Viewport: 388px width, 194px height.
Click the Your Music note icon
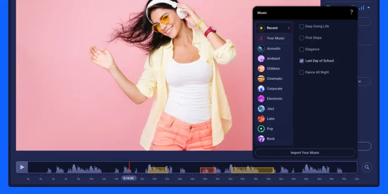pos(261,38)
